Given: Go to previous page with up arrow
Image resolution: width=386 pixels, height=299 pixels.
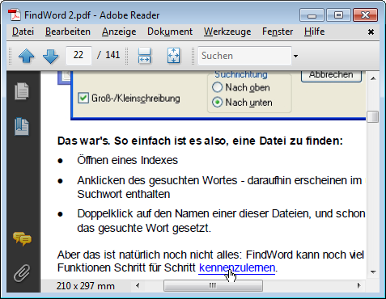Looking at the screenshot, I should click(26, 56).
